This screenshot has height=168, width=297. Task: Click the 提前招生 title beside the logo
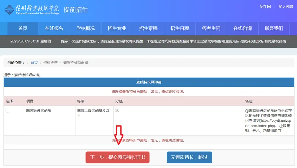click(x=75, y=9)
